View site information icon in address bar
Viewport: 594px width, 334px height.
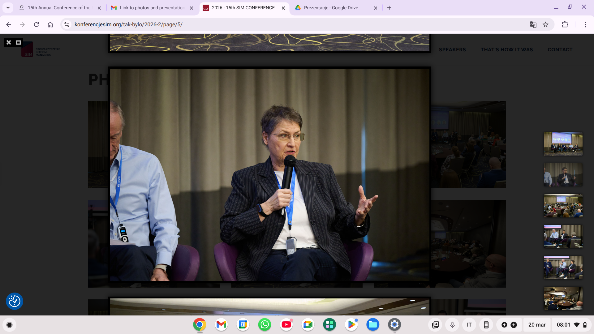[67, 24]
